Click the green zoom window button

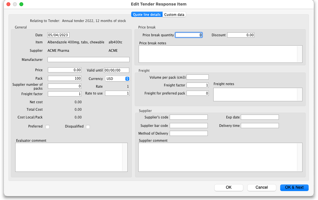[x=21, y=4]
